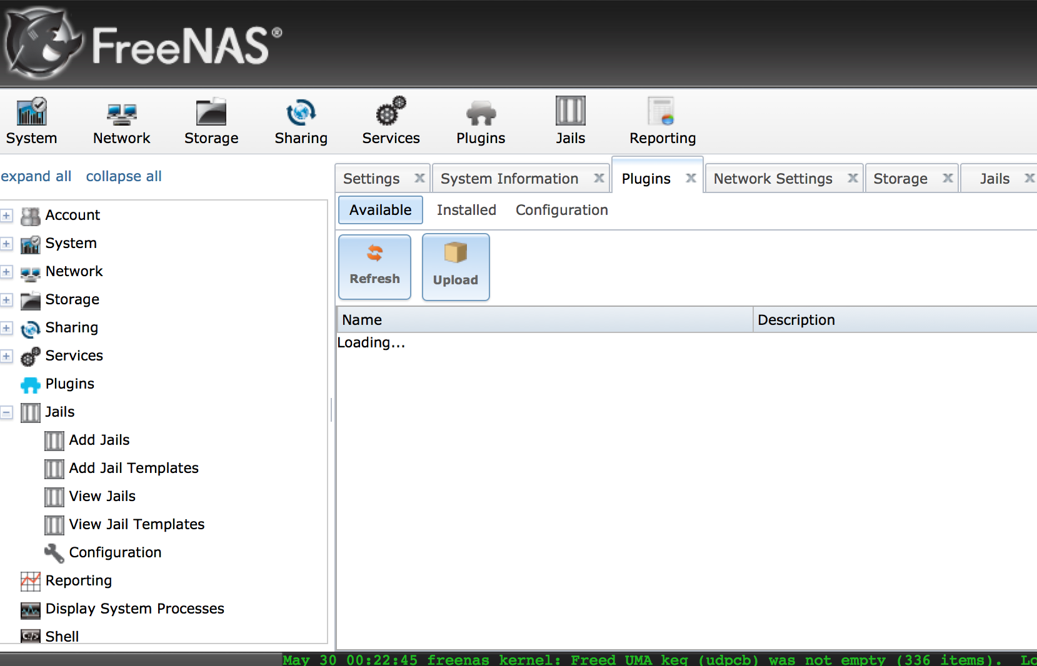
Task: Expand the Storage tree node
Action: [x=7, y=300]
